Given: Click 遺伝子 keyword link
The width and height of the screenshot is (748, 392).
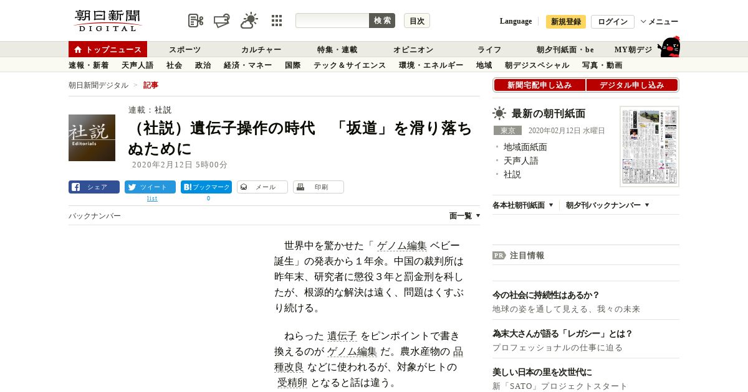Looking at the screenshot, I should pos(342,336).
